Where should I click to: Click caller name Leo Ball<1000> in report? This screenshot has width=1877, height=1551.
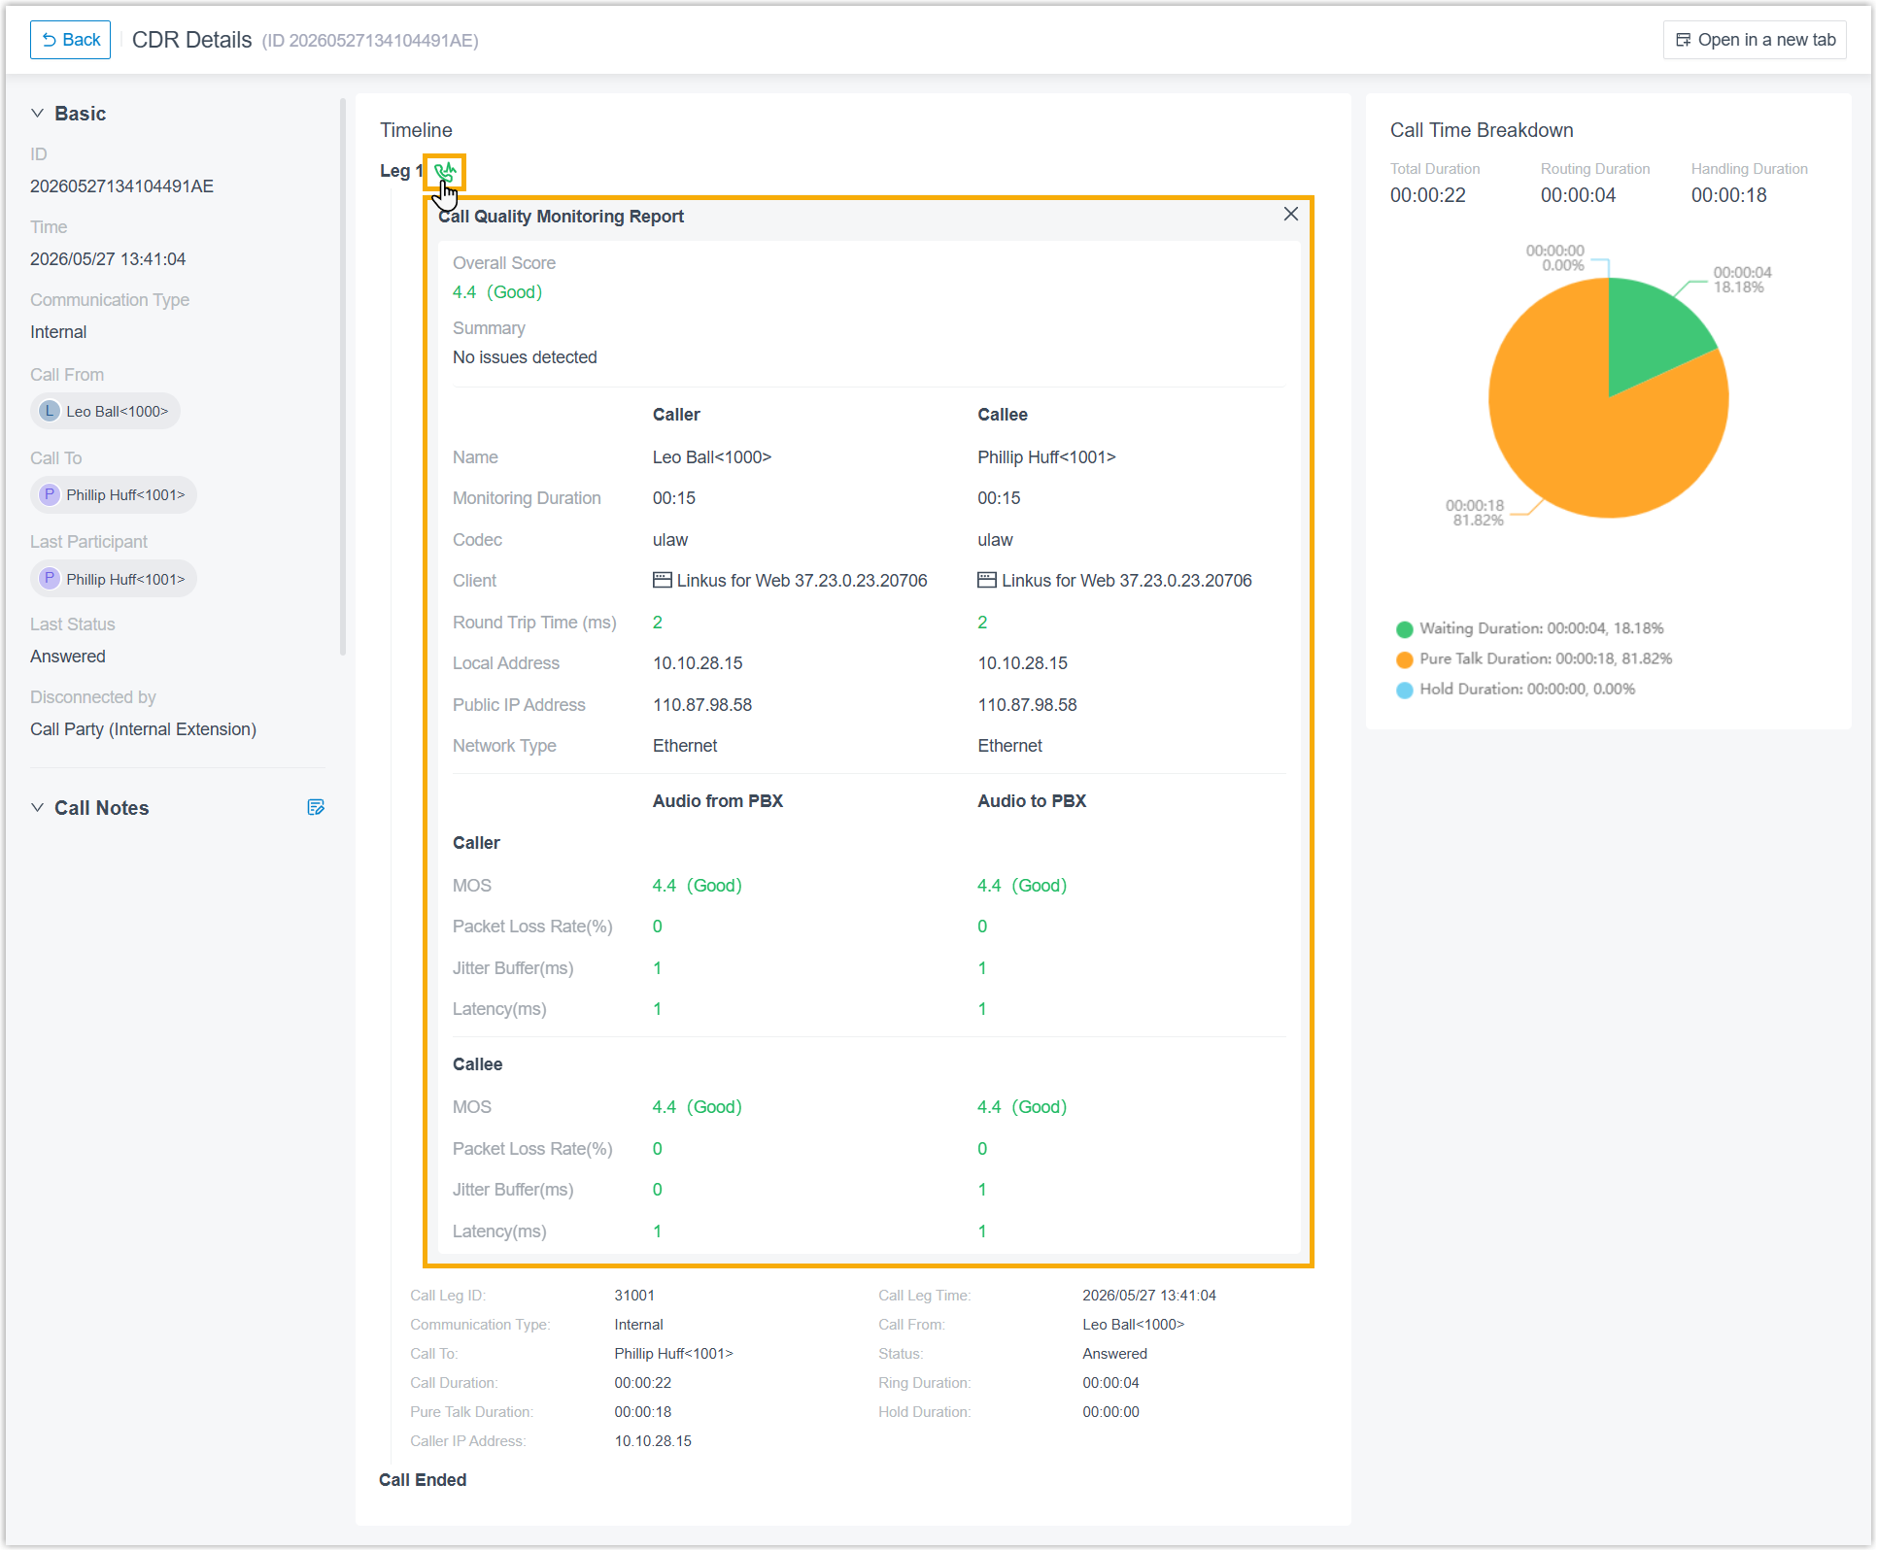tap(711, 456)
